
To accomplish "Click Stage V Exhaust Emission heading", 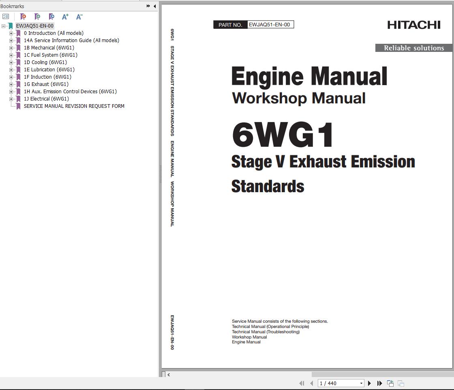I will [323, 162].
